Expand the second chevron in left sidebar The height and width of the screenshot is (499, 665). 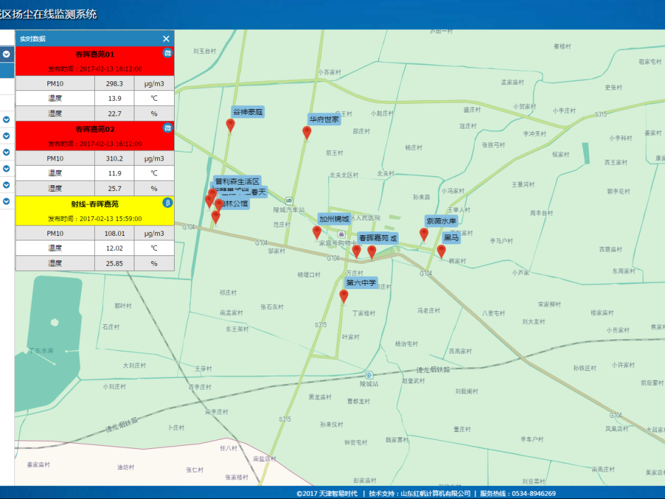pyautogui.click(x=6, y=120)
